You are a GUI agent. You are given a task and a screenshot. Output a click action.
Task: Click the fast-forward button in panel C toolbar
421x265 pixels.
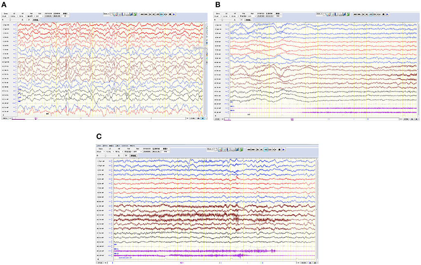(x=253, y=149)
